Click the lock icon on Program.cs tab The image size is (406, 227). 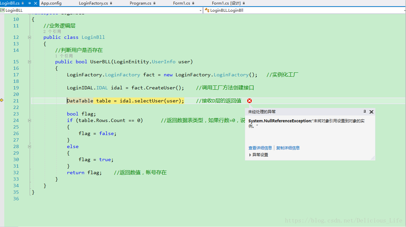click(155, 3)
